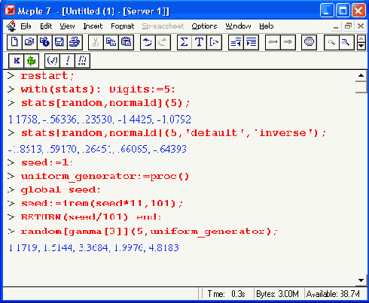
Task: Click the 'global seed:' line
Action: 60,190
